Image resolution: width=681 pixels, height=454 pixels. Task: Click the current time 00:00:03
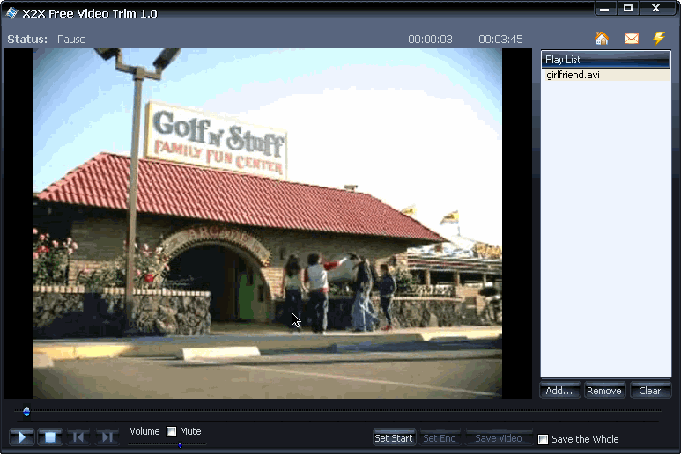[x=430, y=40]
